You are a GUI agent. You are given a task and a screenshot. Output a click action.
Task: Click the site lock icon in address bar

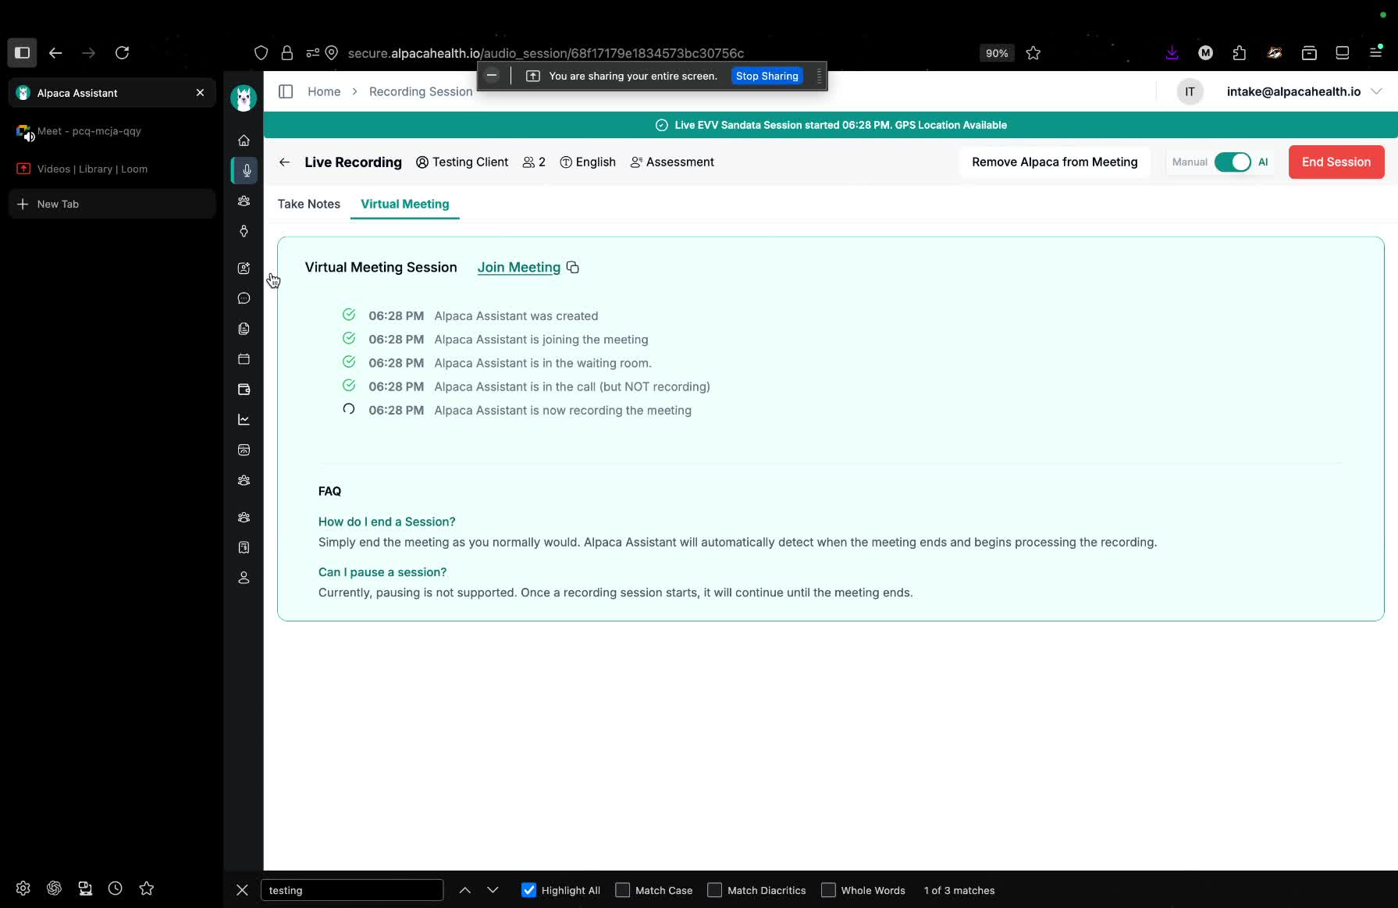point(287,53)
